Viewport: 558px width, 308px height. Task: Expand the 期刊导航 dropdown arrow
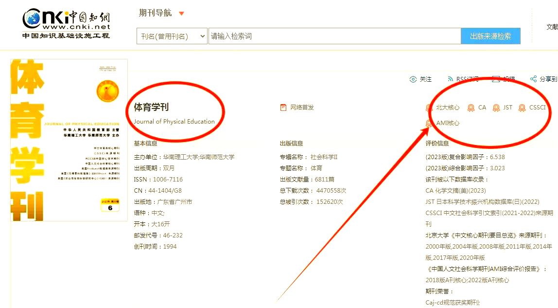tap(181, 14)
